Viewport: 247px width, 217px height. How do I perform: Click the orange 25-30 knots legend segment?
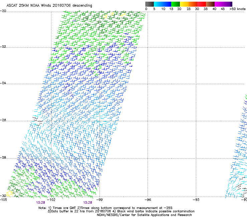point(193,4)
